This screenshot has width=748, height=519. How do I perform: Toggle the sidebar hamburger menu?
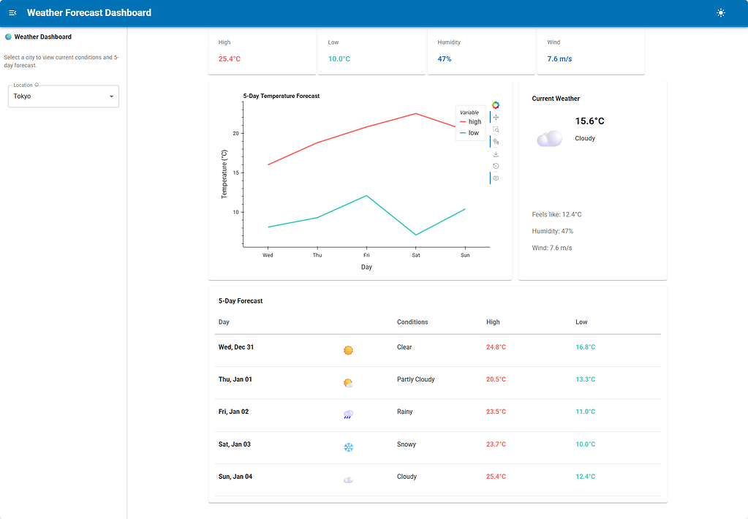pos(13,13)
